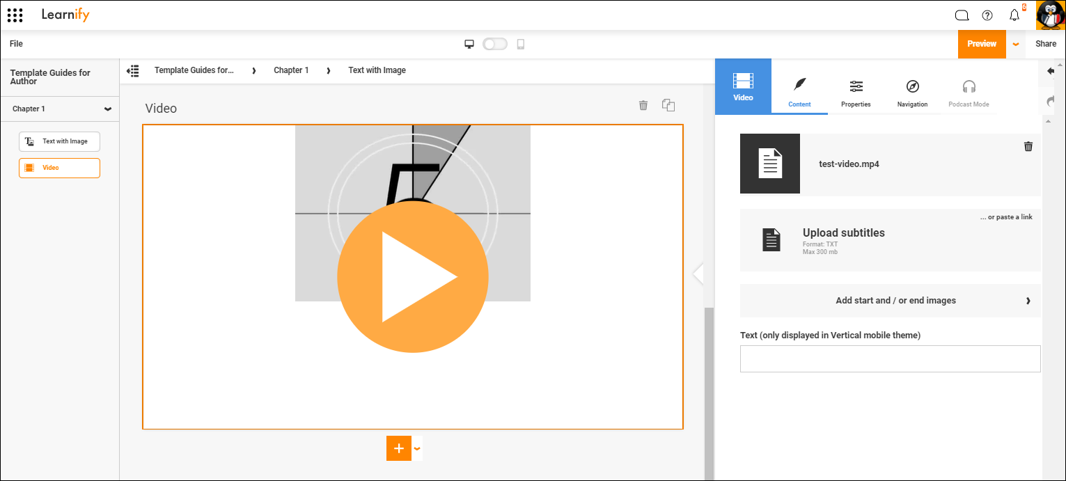This screenshot has width=1066, height=481.
Task: Select desktop view monitor icon
Action: 469,44
